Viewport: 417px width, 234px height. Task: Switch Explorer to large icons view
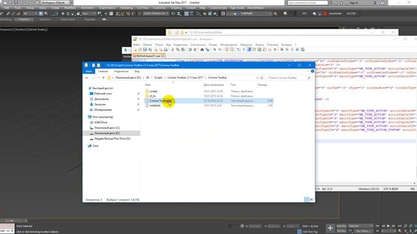311,200
